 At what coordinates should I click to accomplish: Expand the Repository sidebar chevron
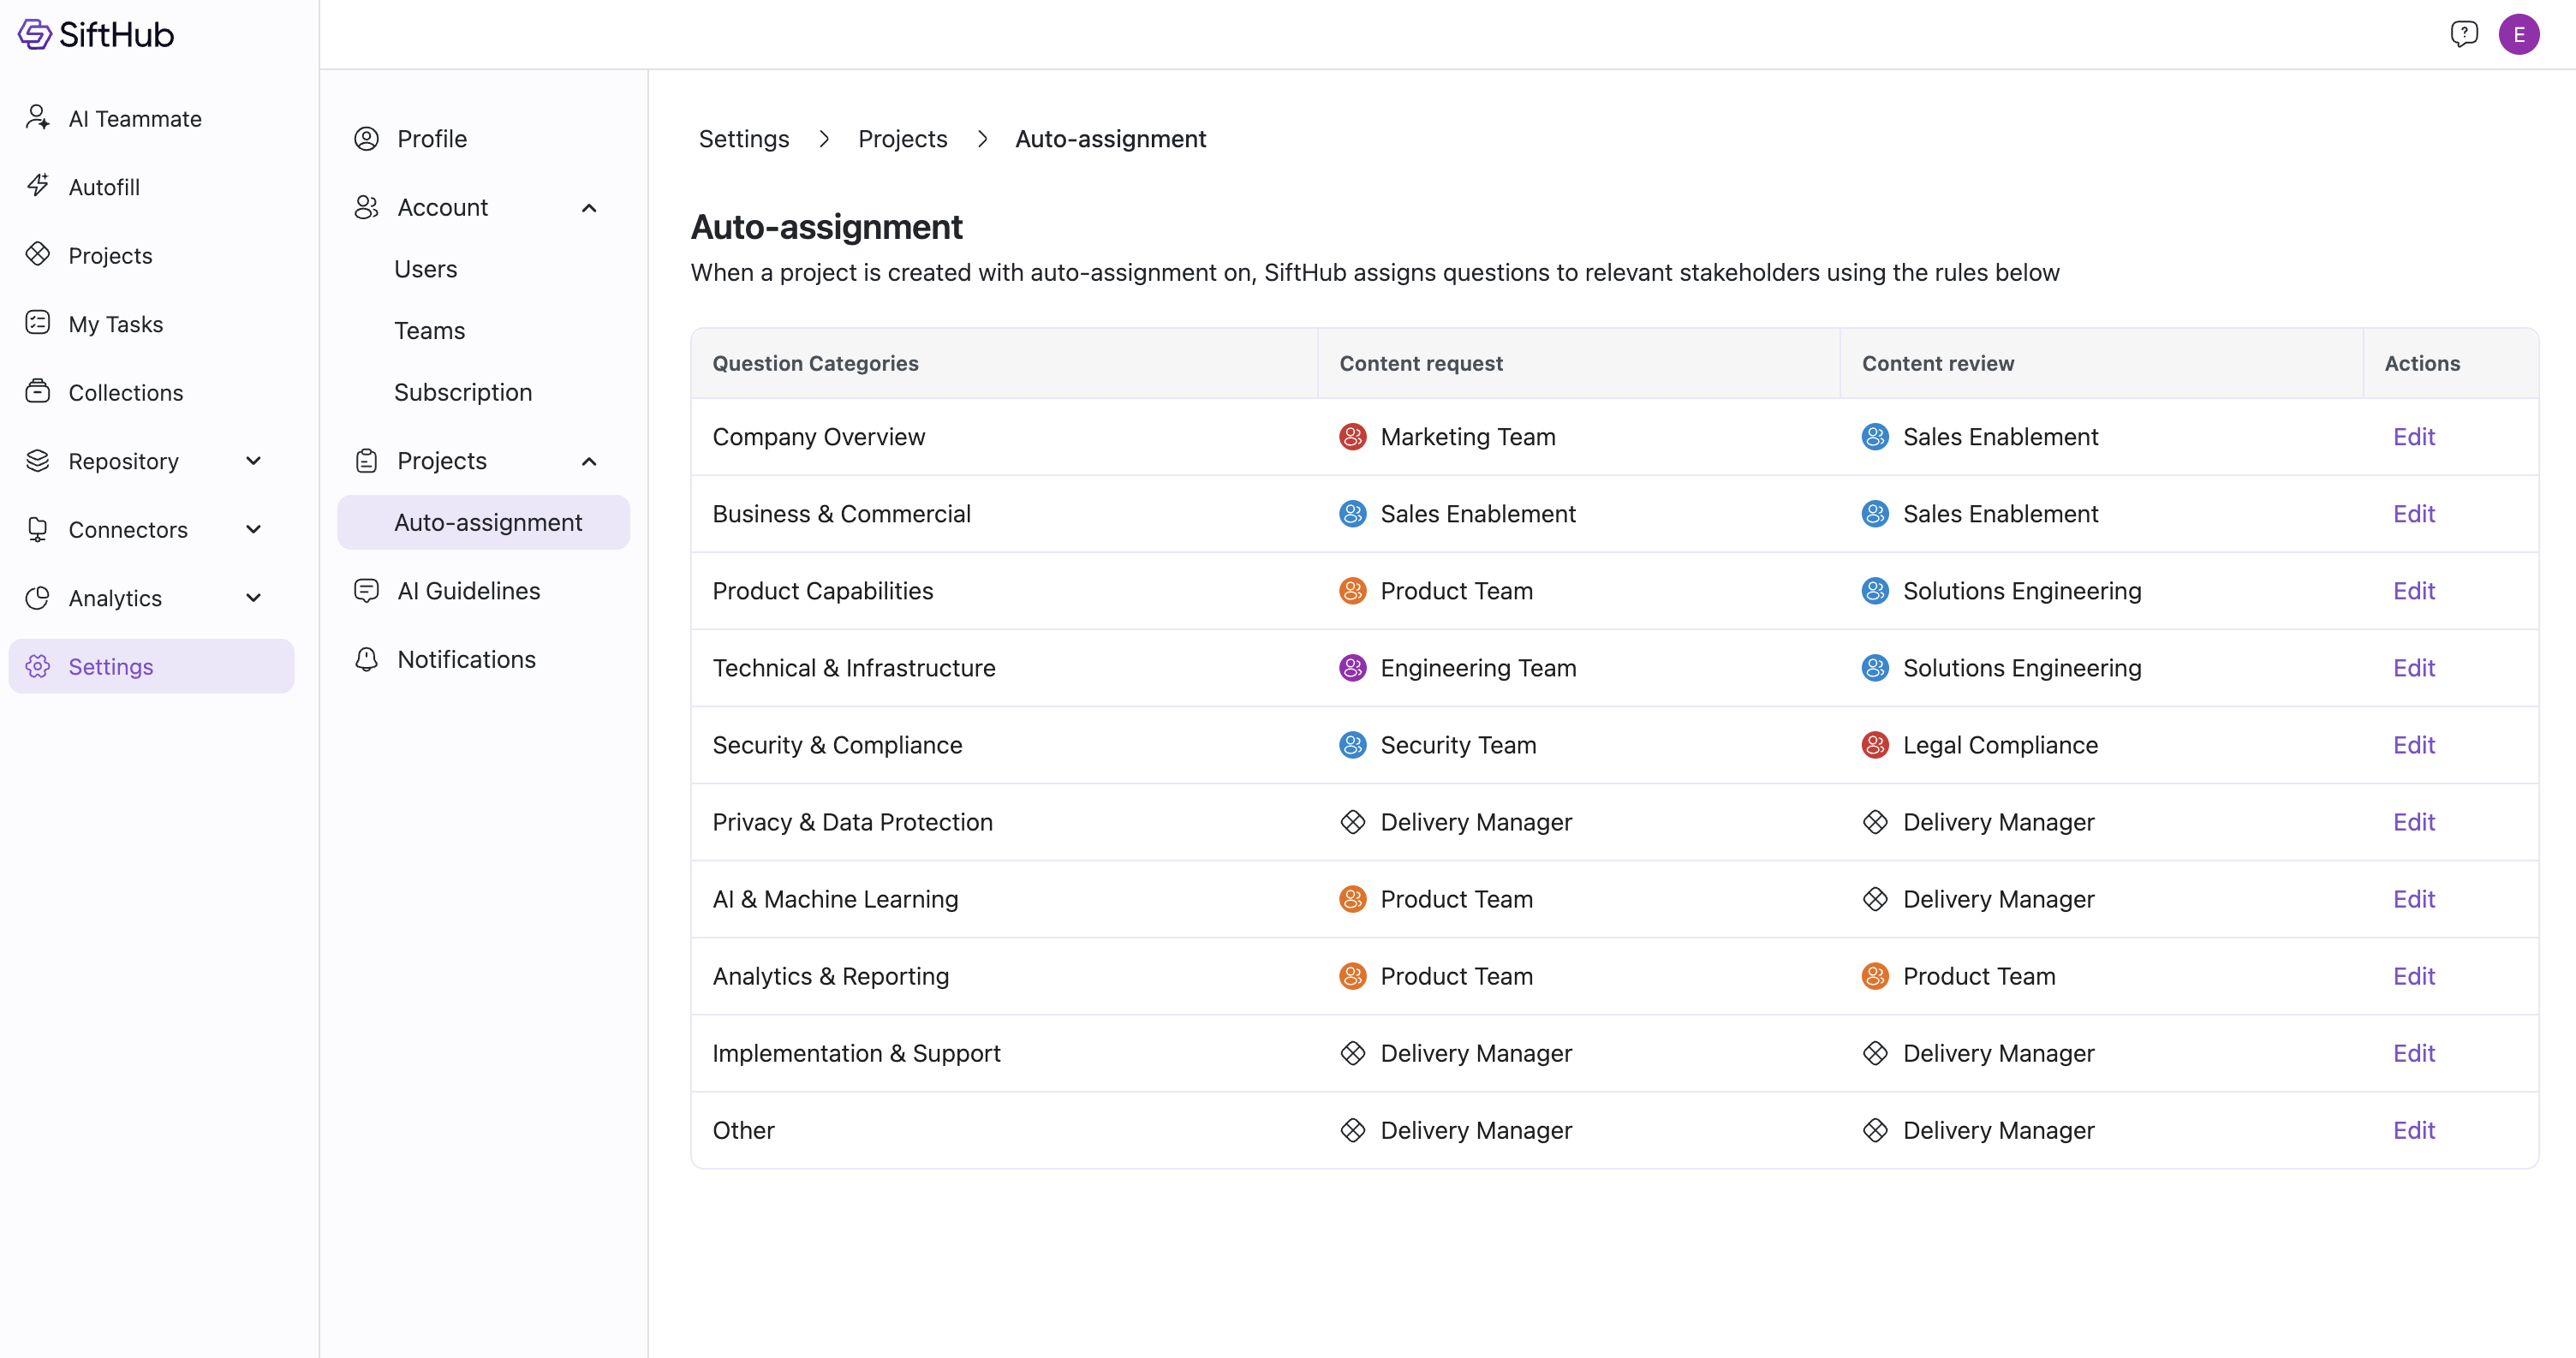[254, 461]
